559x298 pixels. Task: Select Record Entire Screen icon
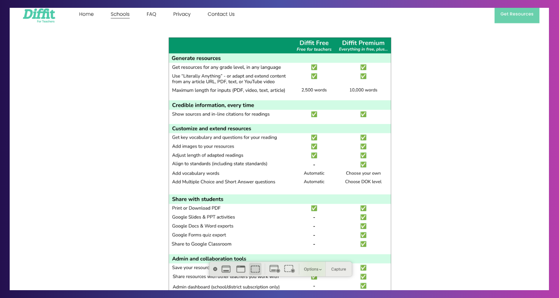275,269
